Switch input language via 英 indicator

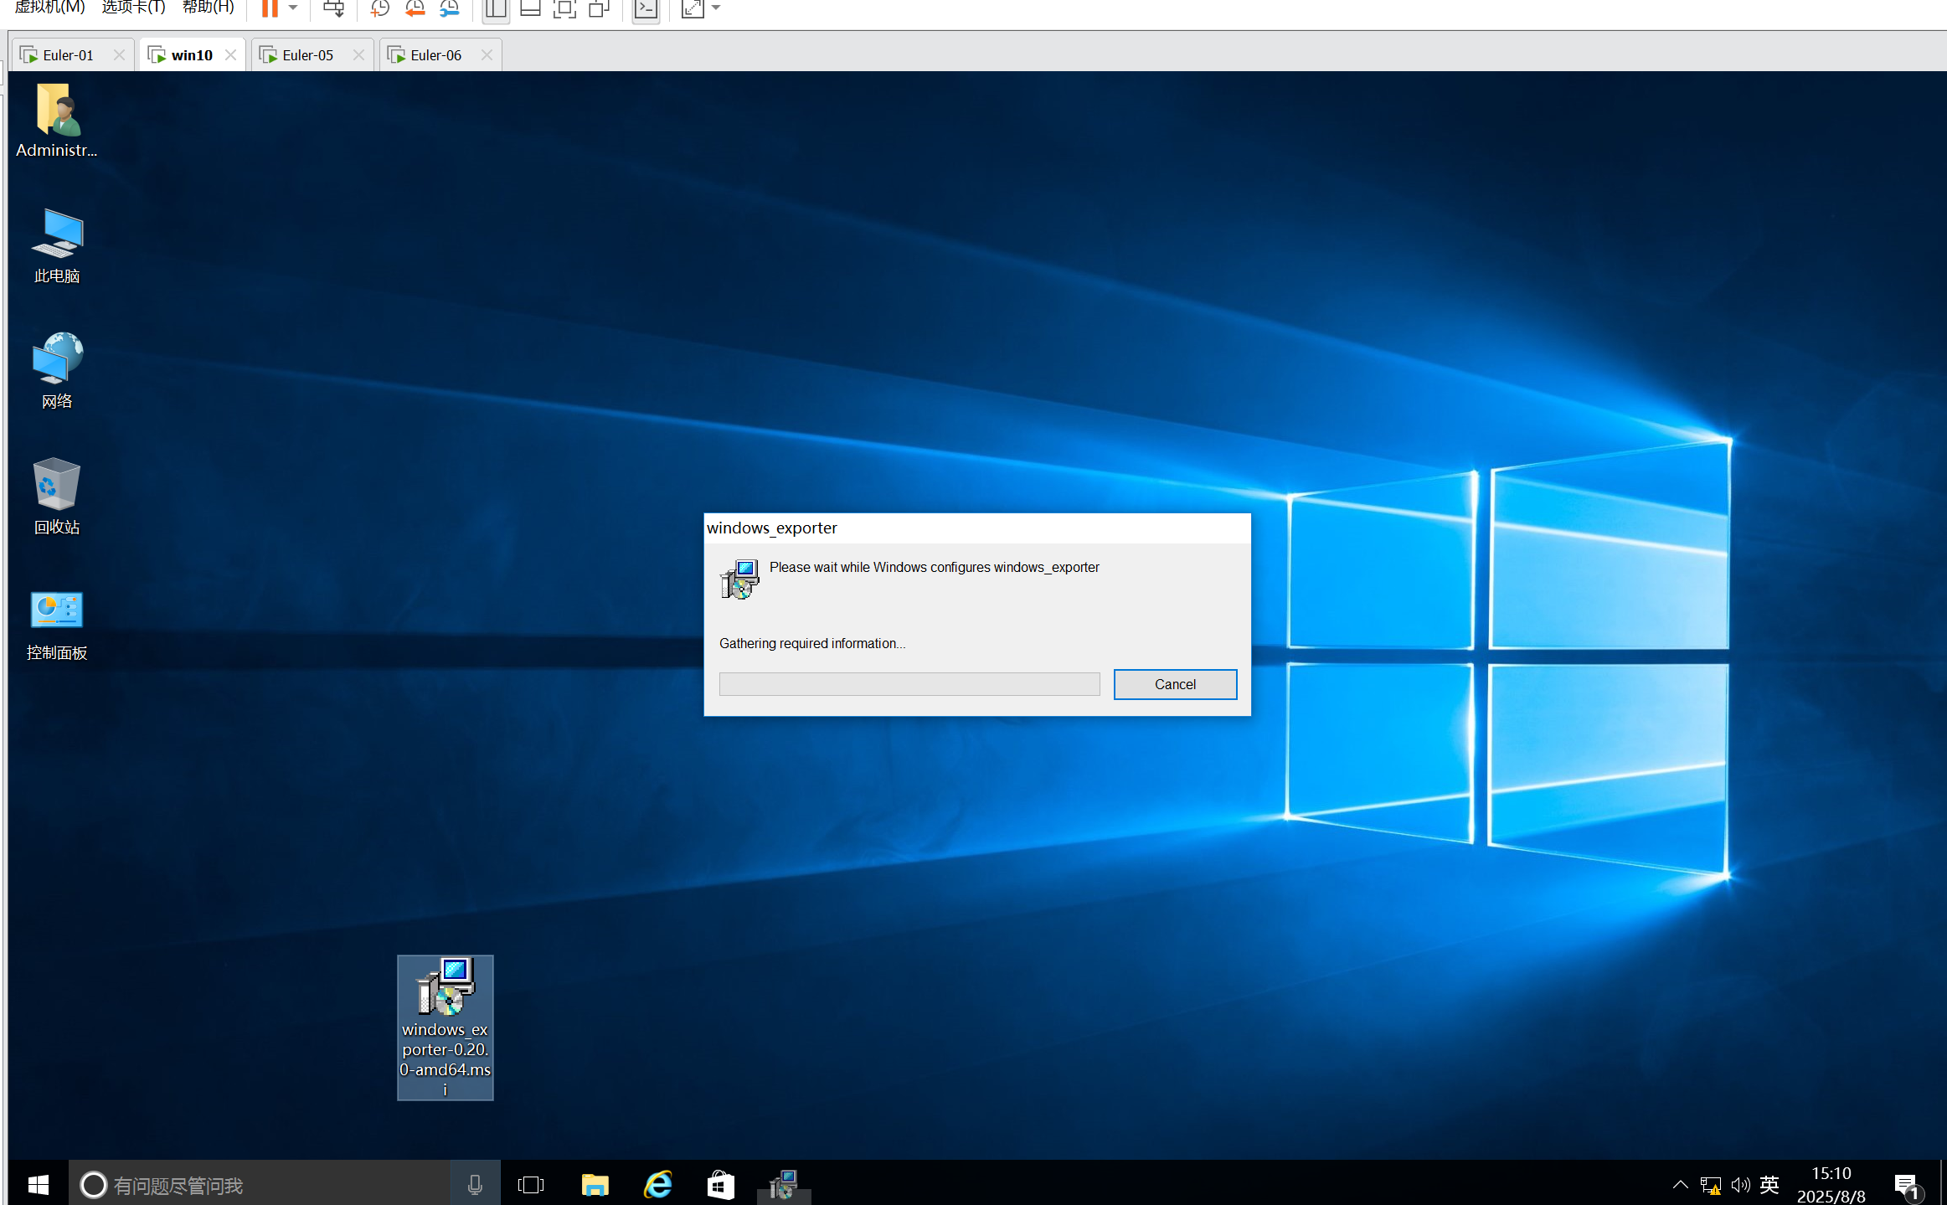(1769, 1185)
